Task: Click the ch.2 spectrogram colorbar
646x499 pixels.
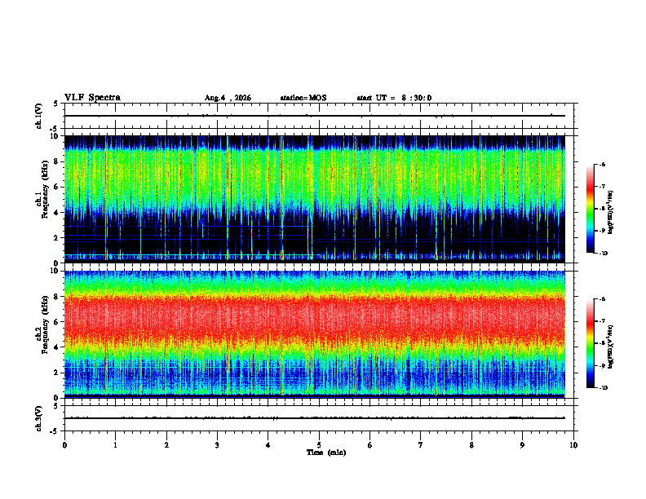Action: coord(591,343)
